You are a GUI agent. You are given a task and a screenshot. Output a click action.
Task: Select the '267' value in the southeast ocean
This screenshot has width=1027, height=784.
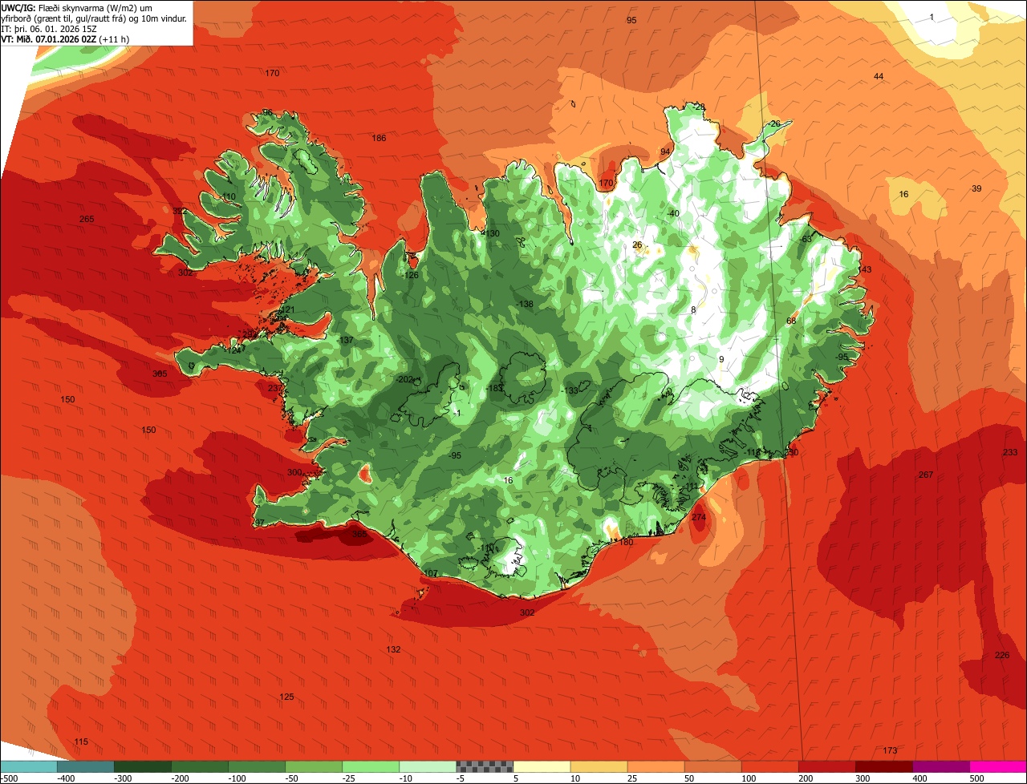926,475
